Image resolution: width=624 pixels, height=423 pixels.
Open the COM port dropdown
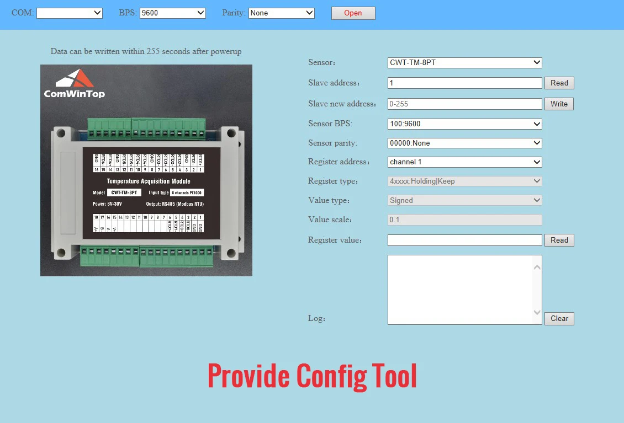pyautogui.click(x=70, y=13)
